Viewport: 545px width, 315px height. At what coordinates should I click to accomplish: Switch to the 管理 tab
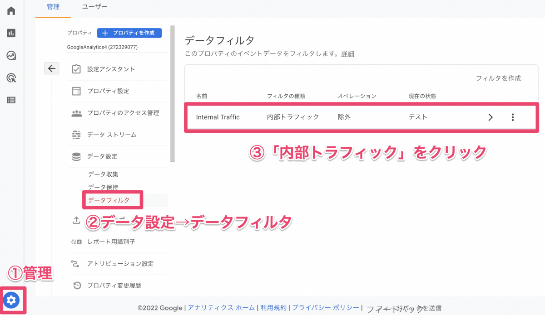tap(53, 7)
